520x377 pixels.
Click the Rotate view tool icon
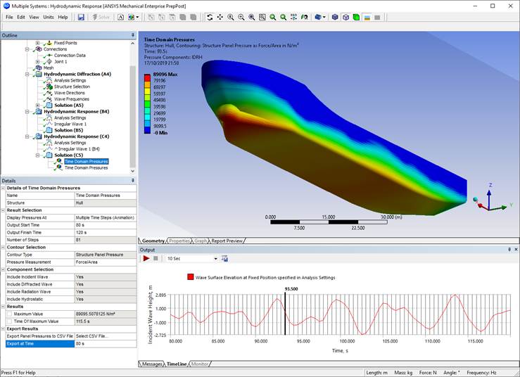pyautogui.click(x=209, y=17)
